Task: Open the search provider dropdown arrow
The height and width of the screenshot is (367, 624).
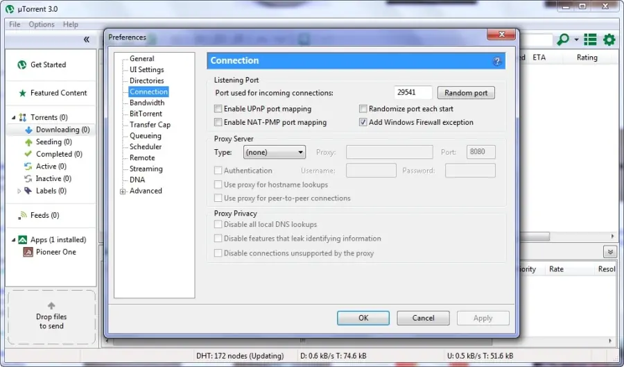Action: point(576,40)
